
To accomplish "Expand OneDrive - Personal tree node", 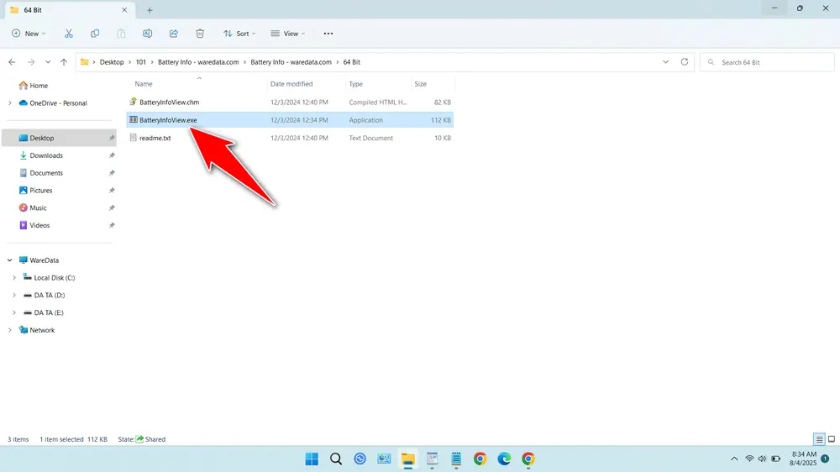I will tap(9, 102).
